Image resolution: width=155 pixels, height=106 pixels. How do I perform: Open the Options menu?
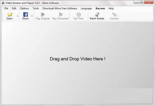24,8
